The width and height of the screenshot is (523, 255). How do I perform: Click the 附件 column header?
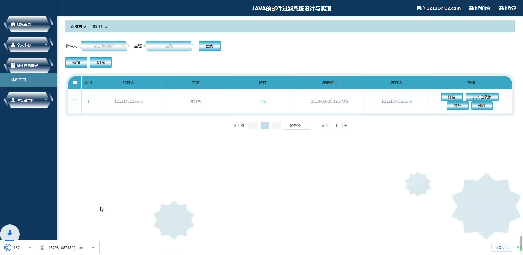263,83
